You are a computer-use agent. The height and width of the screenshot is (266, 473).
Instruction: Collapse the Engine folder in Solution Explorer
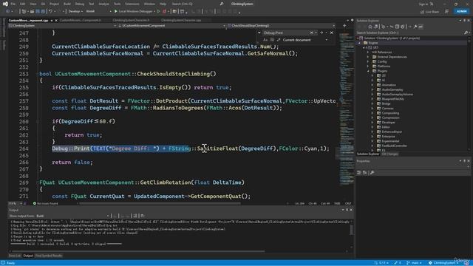point(359,43)
